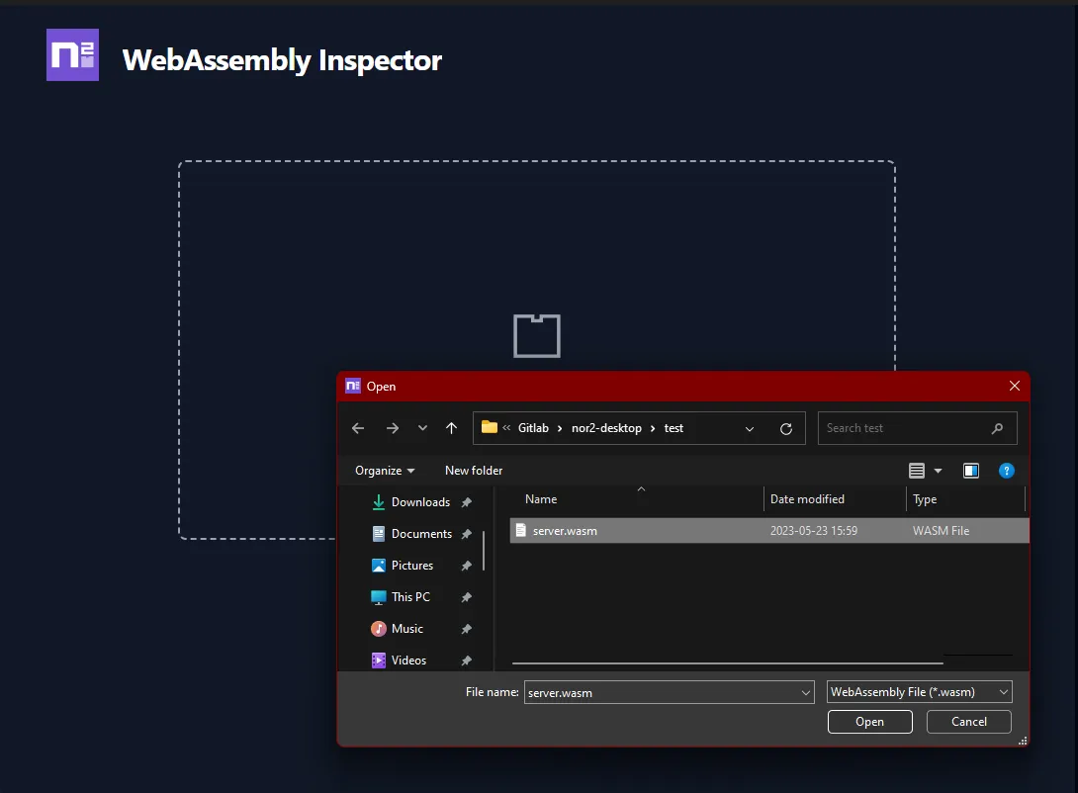This screenshot has width=1078, height=793.
Task: Expand the file name history dropdown
Action: tap(804, 692)
